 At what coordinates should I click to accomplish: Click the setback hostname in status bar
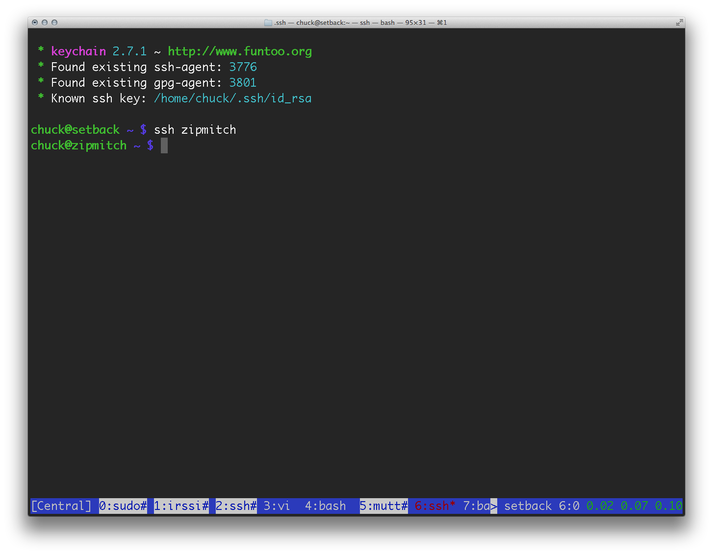(528, 506)
